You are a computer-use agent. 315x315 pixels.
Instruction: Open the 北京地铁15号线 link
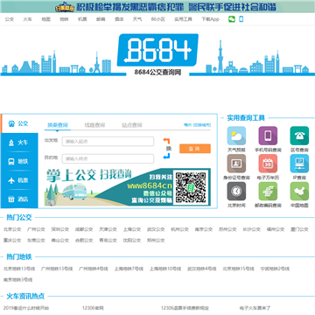pos(239,269)
